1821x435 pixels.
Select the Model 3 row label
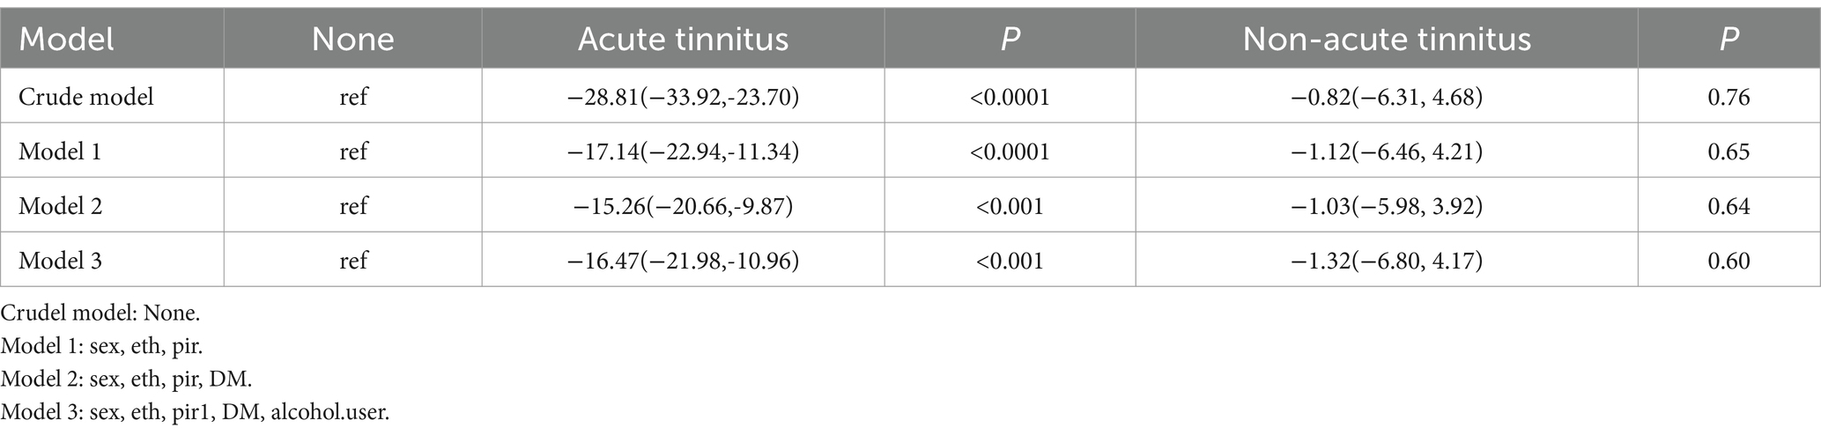point(61,261)
